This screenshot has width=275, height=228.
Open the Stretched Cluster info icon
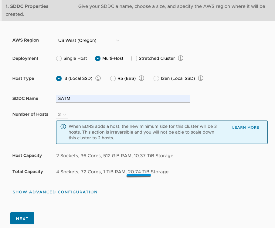click(181, 58)
